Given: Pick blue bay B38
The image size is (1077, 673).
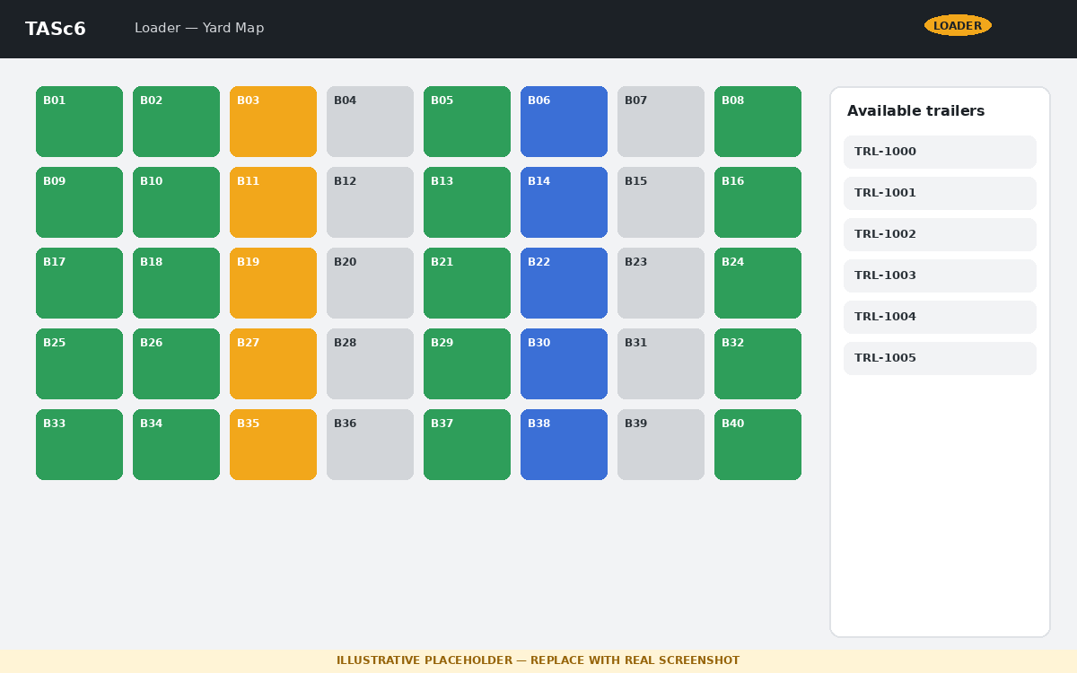Looking at the screenshot, I should coord(564,445).
